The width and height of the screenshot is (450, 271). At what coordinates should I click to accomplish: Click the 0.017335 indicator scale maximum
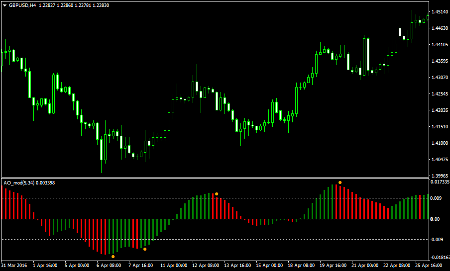tap(440, 182)
